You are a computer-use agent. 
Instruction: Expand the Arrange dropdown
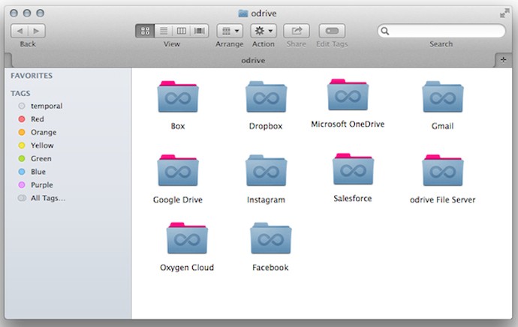pyautogui.click(x=230, y=31)
